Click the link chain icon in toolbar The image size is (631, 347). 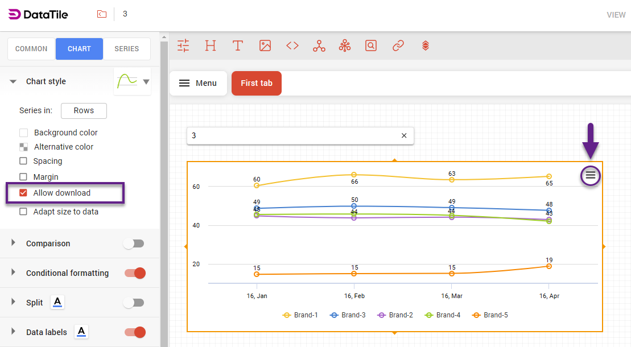tap(398, 46)
